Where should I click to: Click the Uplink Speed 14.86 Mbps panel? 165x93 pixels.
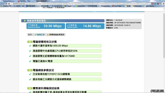coord(85,26)
